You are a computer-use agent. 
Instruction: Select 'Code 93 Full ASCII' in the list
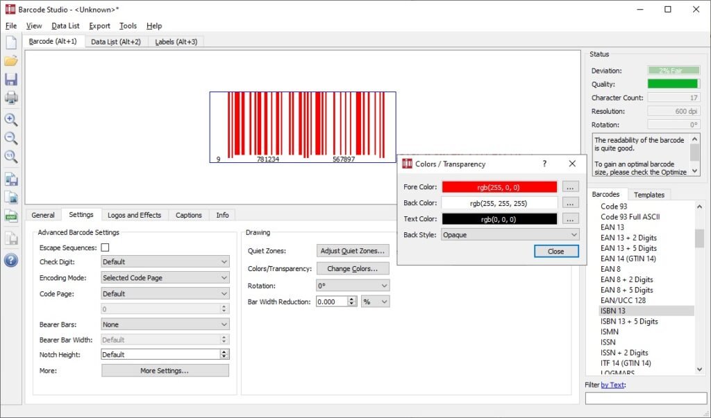630,217
